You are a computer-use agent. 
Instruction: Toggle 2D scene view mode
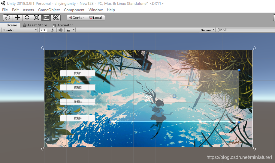pyautogui.click(x=43, y=30)
